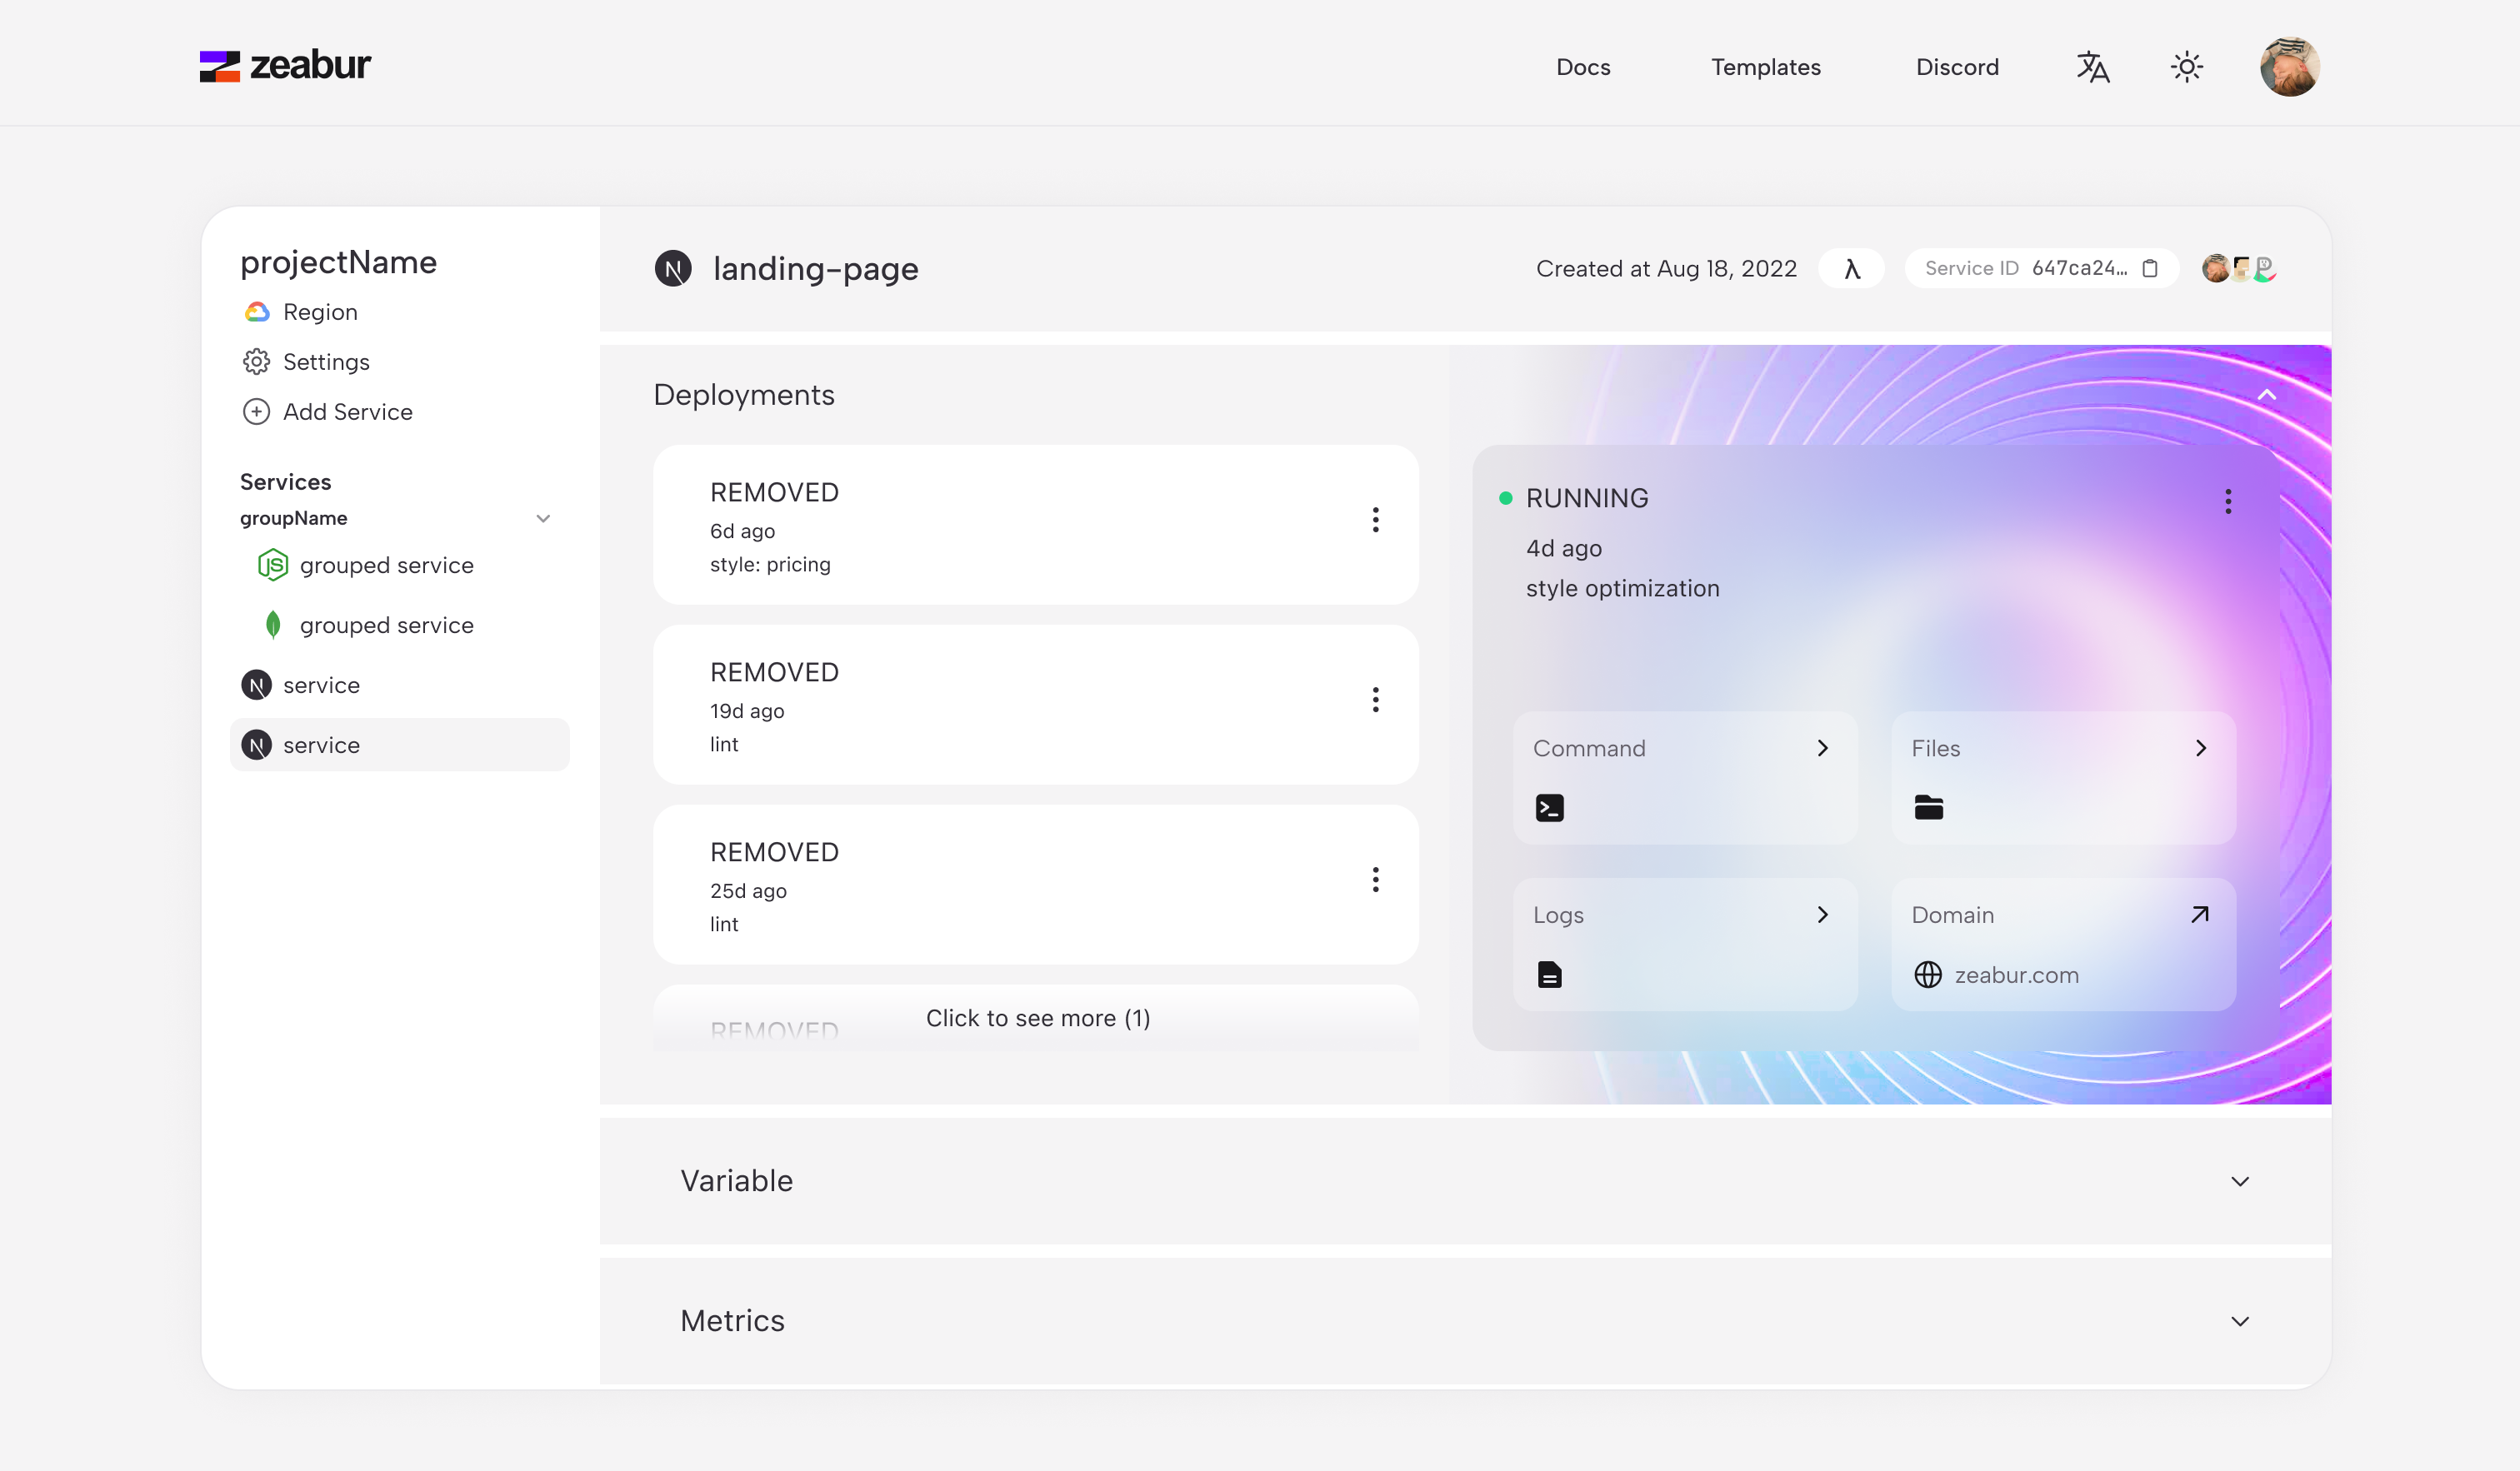The width and height of the screenshot is (2520, 1471).
Task: Expand the Metrics section
Action: coord(2240,1321)
